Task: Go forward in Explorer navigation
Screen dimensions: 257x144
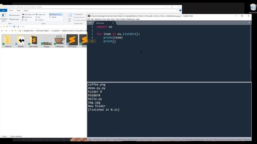Action: [6, 31]
